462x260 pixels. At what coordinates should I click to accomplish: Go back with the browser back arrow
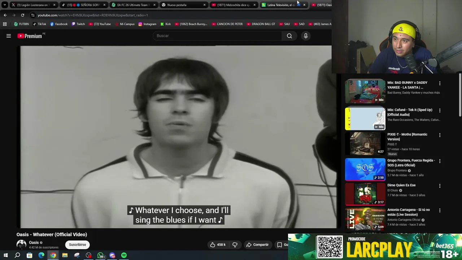pos(5,15)
